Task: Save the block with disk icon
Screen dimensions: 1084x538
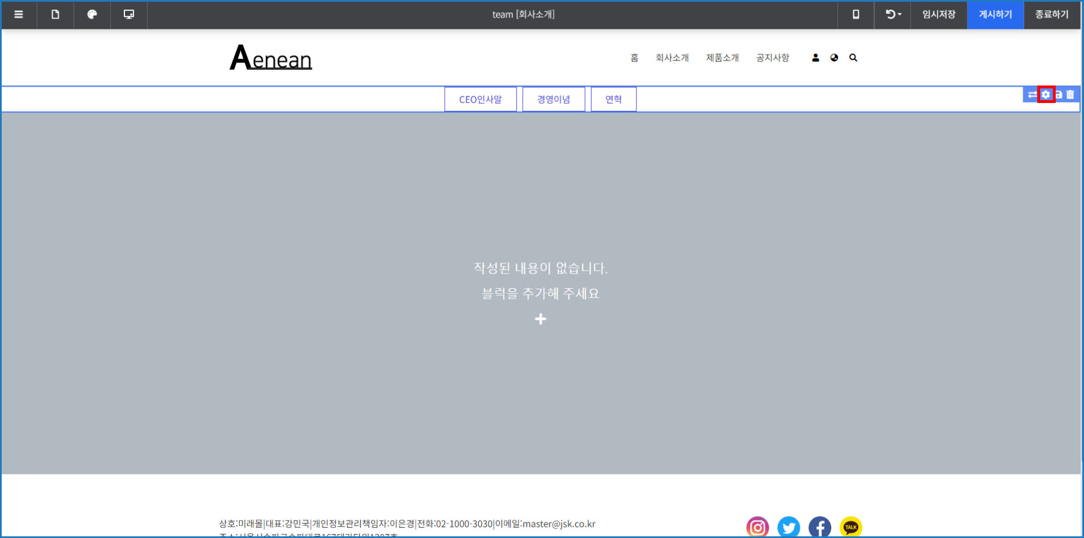Action: click(1059, 95)
